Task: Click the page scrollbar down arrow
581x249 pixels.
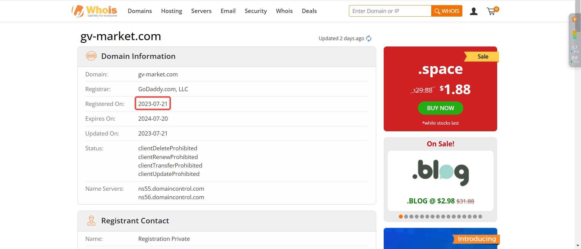Action: click(578, 246)
